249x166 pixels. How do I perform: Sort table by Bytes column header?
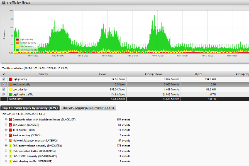click(x=199, y=74)
